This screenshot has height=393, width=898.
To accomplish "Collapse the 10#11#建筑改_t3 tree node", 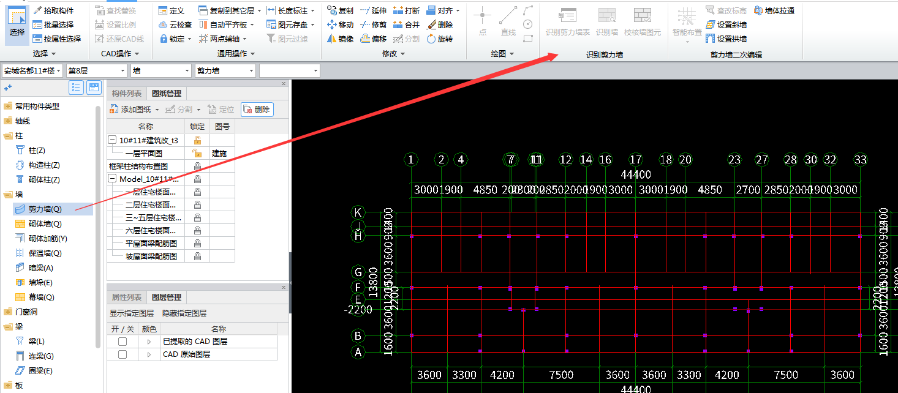I will [113, 140].
